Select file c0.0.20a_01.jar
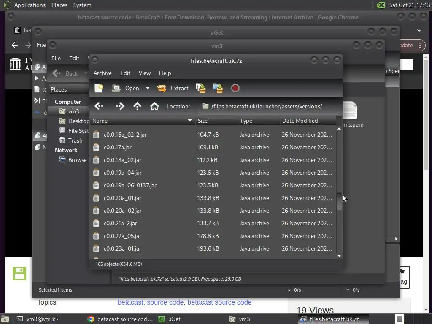Viewport: 432px width, 324px height. point(213,198)
